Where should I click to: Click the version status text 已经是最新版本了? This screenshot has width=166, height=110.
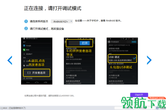click(17, 108)
